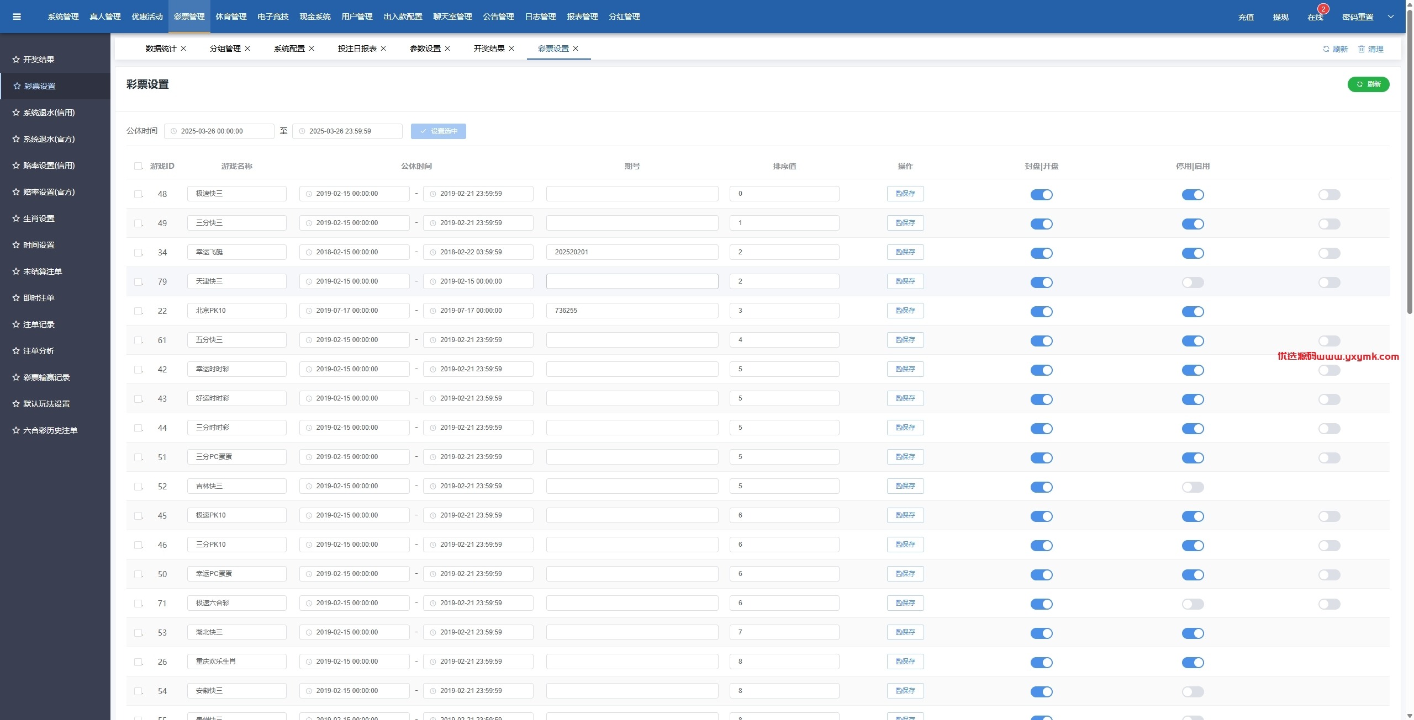The image size is (1414, 720).
Task: Enable the 停用|启用 switch for 天津快三
Action: (1193, 282)
